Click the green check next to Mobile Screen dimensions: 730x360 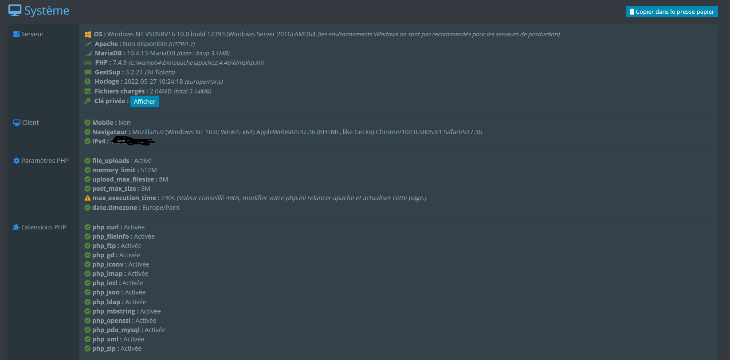coord(88,123)
